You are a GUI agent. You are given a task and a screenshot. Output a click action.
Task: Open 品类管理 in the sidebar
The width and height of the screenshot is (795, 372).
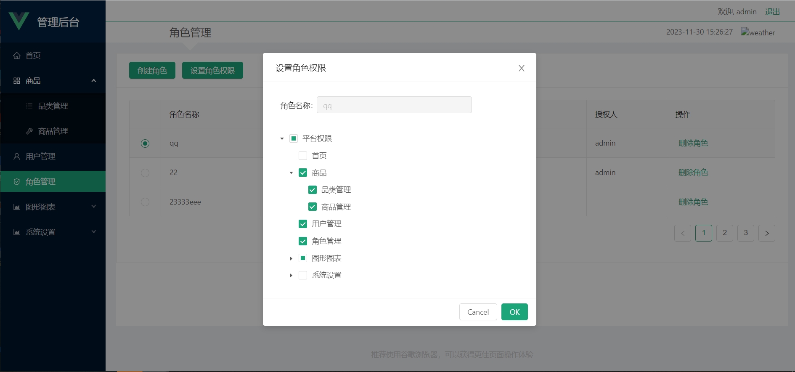(x=53, y=106)
